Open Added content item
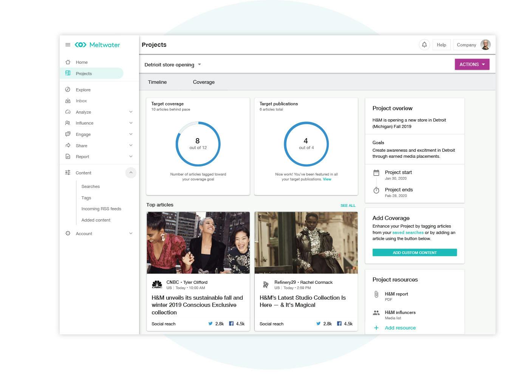Image resolution: width=526 pixels, height=391 pixels. pyautogui.click(x=96, y=220)
